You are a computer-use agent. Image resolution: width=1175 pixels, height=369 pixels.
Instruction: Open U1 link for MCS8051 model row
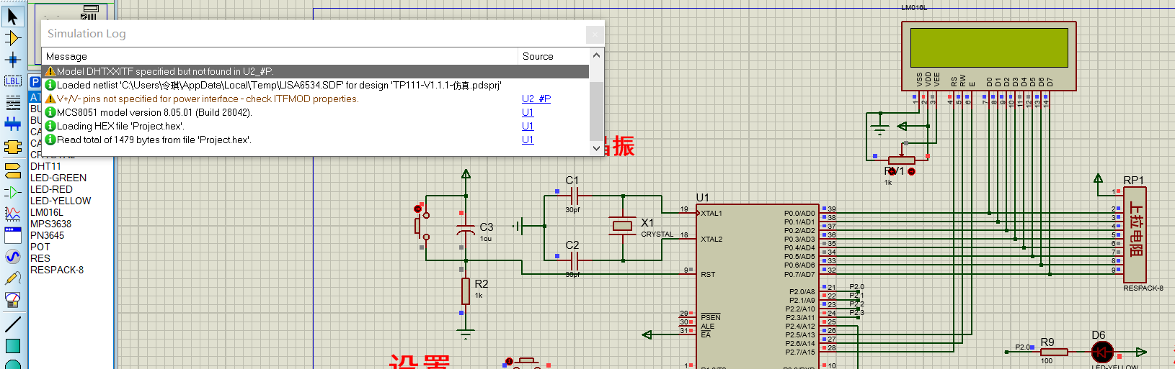[528, 112]
